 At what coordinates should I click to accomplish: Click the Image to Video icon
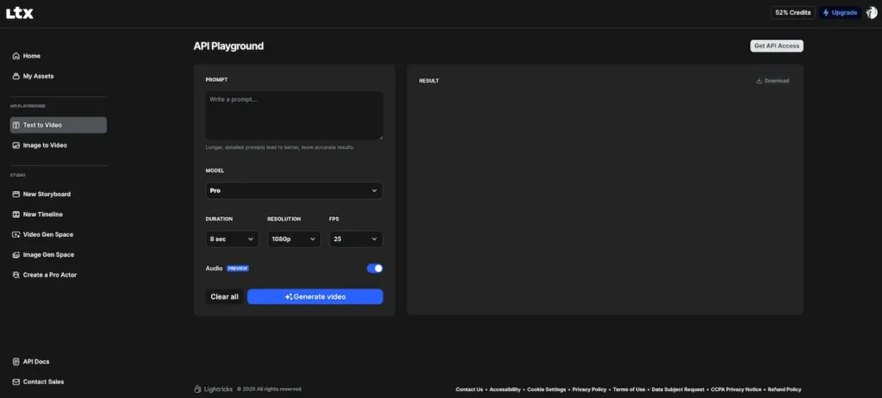16,146
